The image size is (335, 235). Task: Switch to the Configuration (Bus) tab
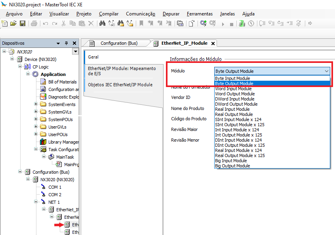pyautogui.click(x=119, y=43)
